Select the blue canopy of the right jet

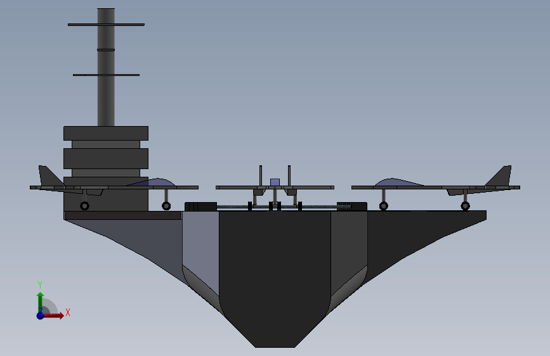point(398,182)
